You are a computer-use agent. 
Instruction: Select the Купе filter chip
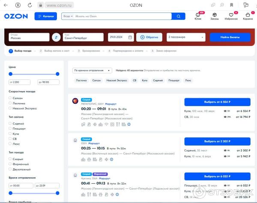click(146, 80)
